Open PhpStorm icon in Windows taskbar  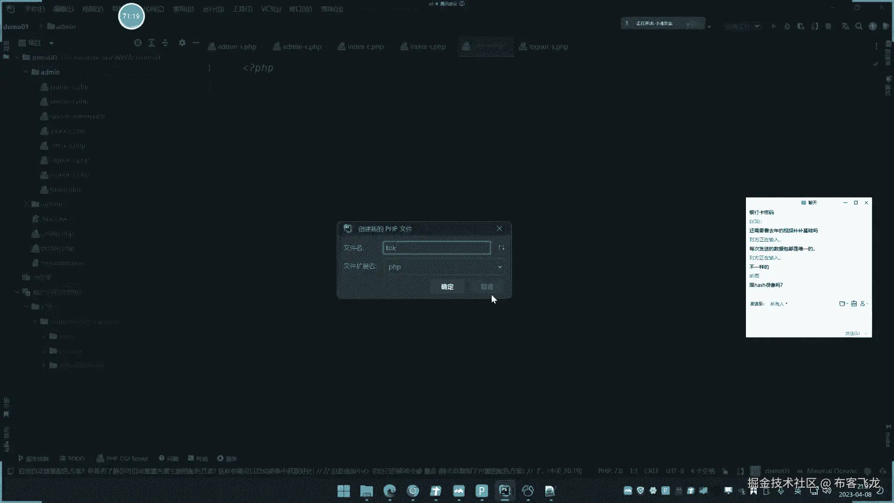pyautogui.click(x=505, y=490)
